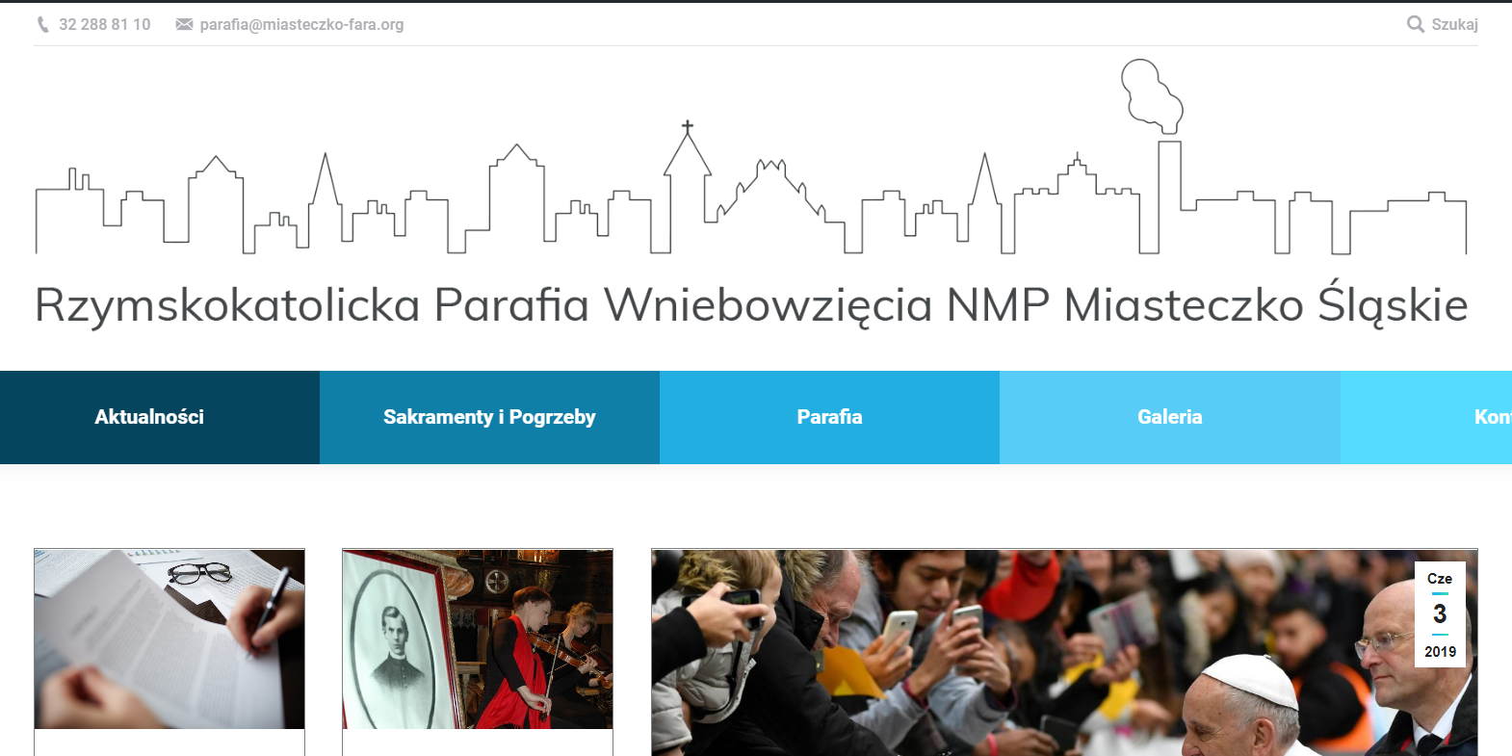The height and width of the screenshot is (756, 1512).
Task: Call phone number 32 288 81 10
Action: coord(105,25)
